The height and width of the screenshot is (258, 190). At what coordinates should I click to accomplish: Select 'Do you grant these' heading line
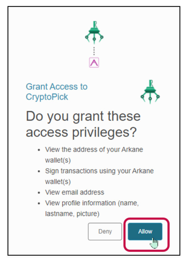[x=83, y=116]
